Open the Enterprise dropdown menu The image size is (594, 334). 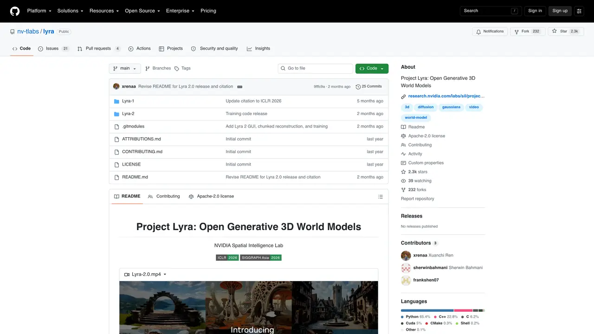tap(181, 11)
